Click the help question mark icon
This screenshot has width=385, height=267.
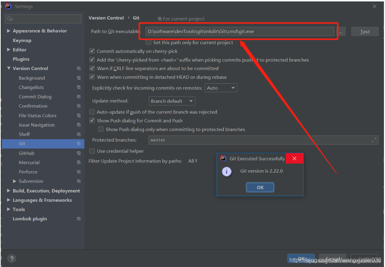coord(12,258)
